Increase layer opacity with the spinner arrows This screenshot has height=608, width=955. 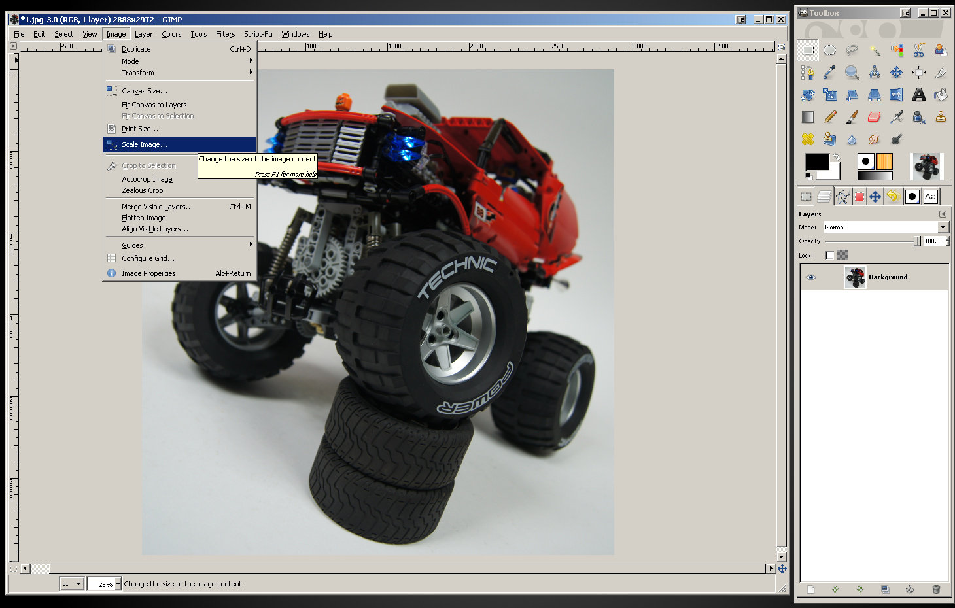pyautogui.click(x=948, y=239)
